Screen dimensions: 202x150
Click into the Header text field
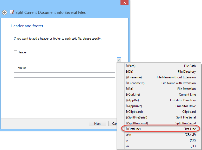[x=64, y=60]
